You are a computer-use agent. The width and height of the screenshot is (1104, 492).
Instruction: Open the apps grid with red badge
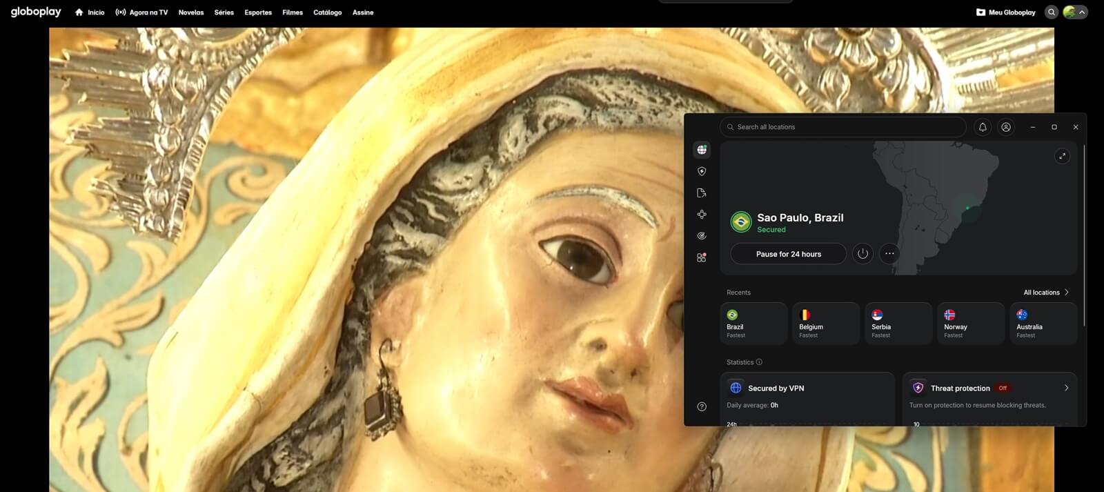(702, 257)
